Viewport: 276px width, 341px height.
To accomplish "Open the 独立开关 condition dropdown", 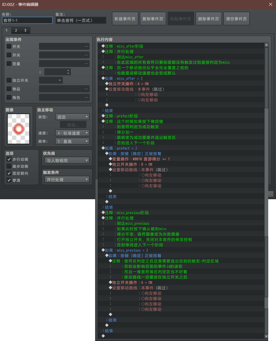I will click(x=51, y=80).
